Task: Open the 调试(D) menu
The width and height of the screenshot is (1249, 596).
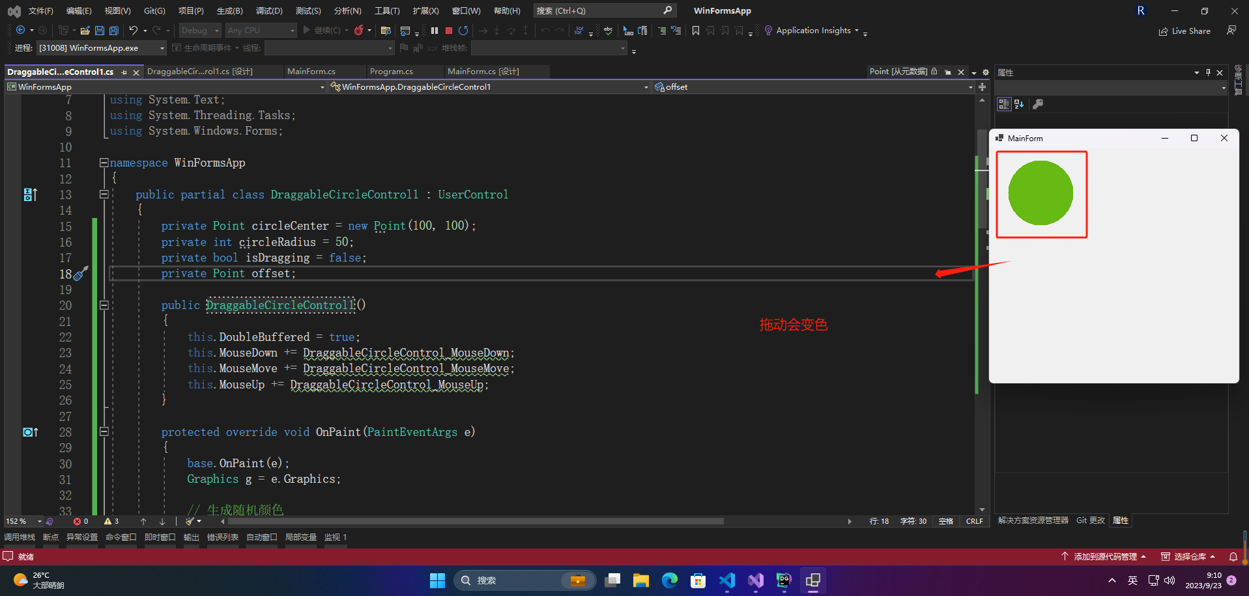Action: [269, 10]
